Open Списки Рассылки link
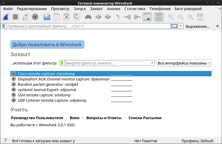 pos(145,118)
